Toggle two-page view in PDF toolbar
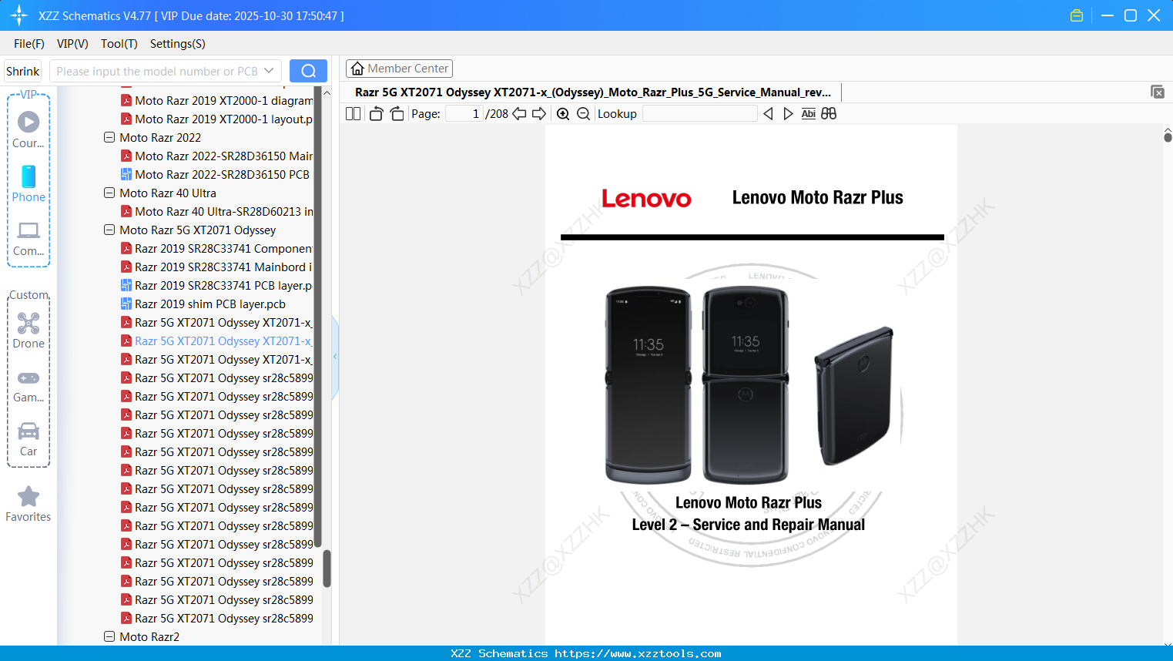 [x=353, y=114]
